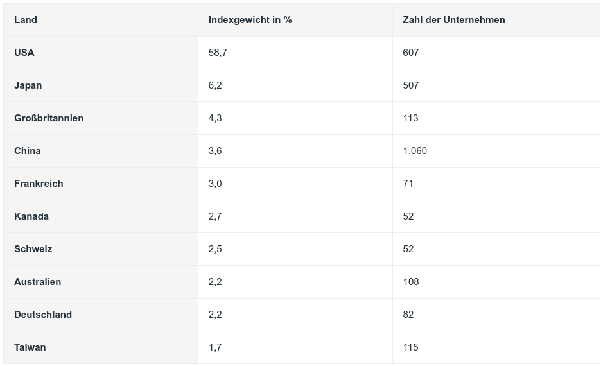Select the USA row label
This screenshot has height=366, width=603.
[24, 53]
